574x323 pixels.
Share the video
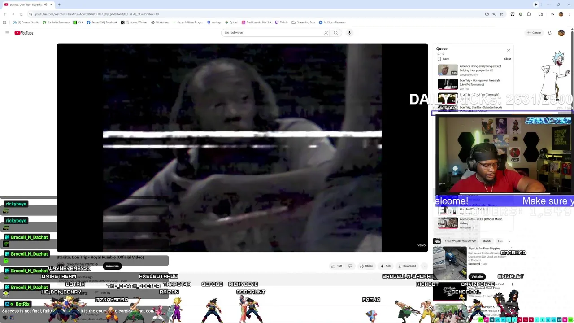pos(366,266)
